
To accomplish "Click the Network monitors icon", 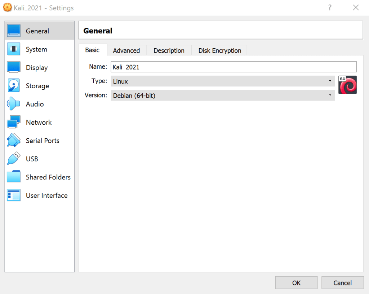I will click(x=14, y=122).
